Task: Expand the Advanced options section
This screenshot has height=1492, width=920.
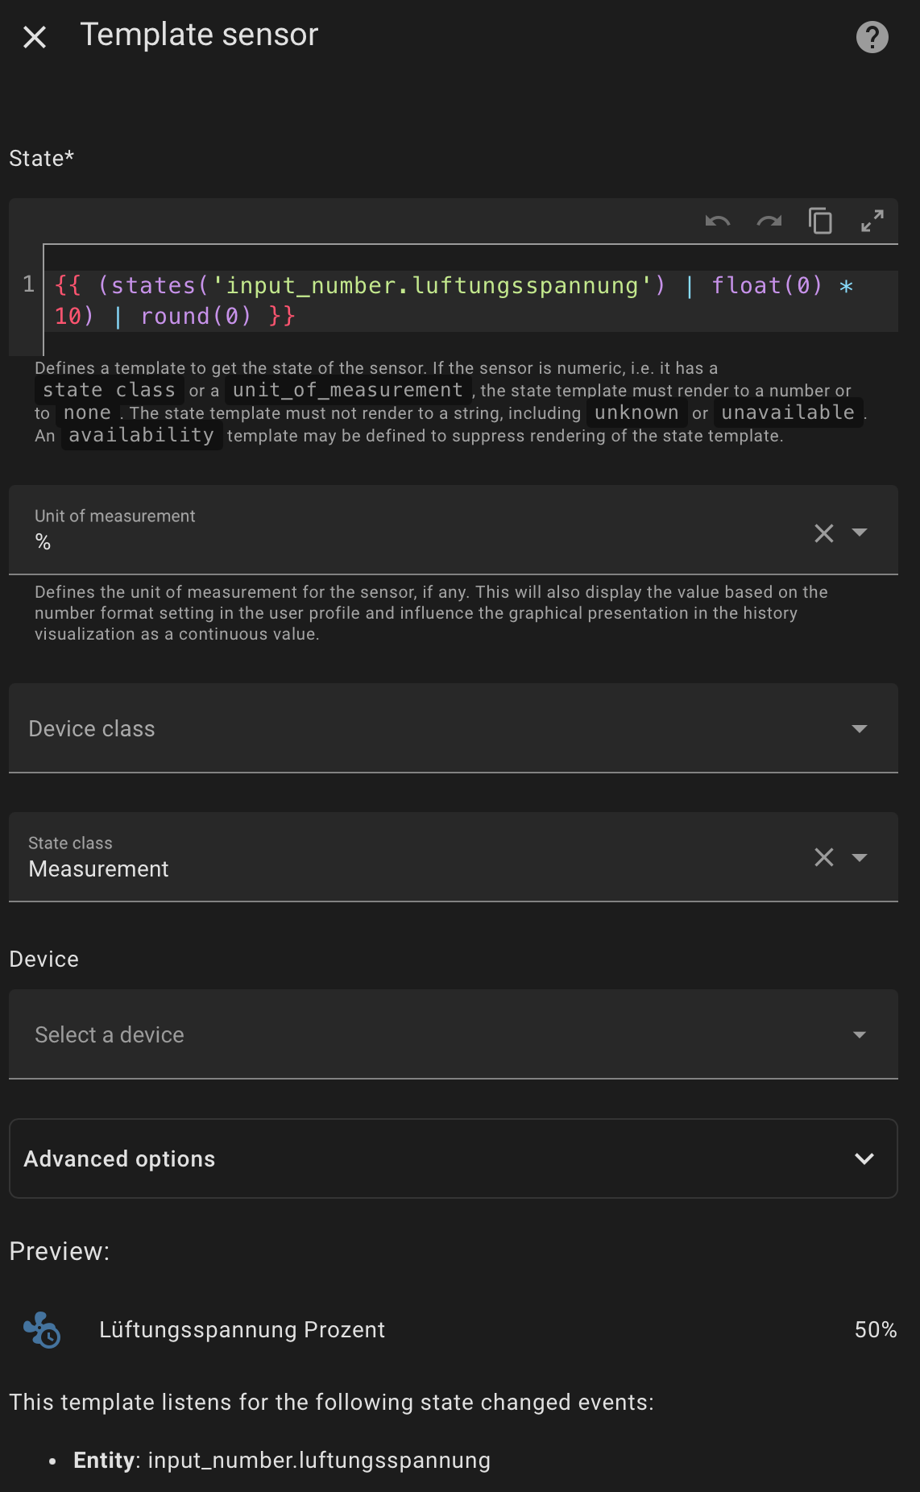Action: (454, 1158)
